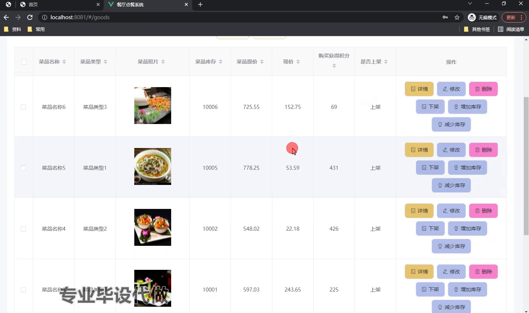Check the 菜品名称6 row checkbox
Screen dimensions: 529x313
[23, 107]
